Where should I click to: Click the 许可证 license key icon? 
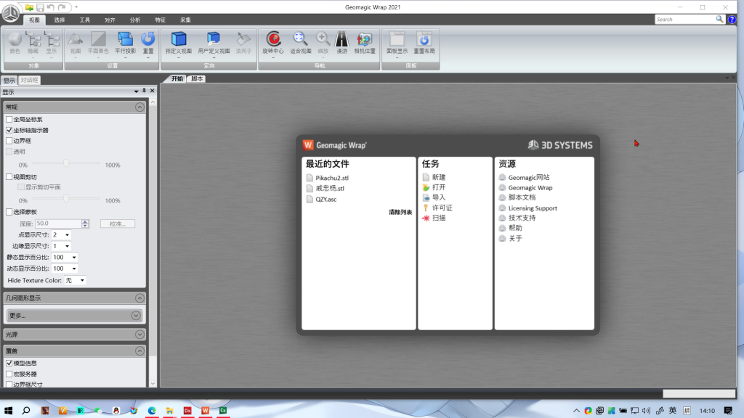pyautogui.click(x=426, y=208)
